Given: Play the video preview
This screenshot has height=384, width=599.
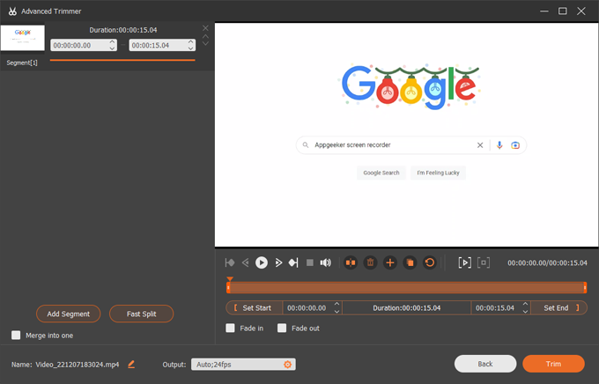Looking at the screenshot, I should pos(262,262).
